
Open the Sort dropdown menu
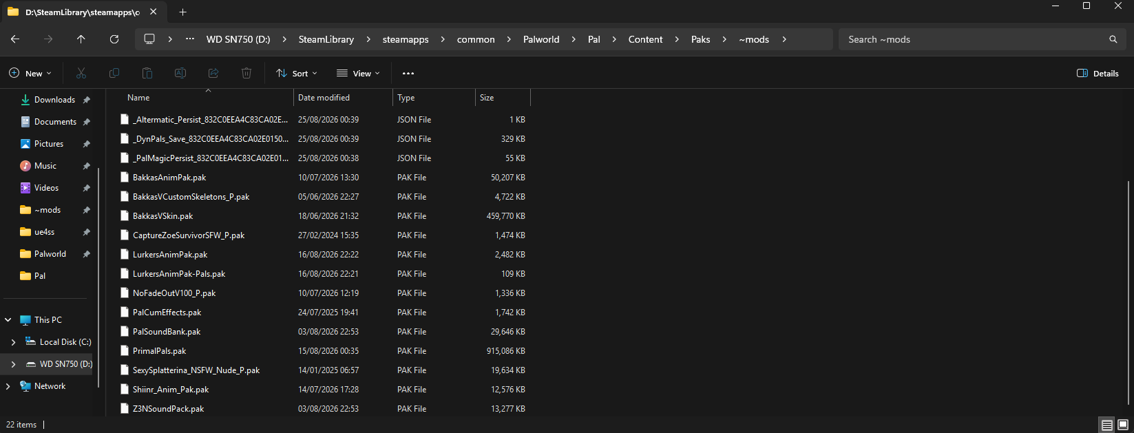[x=297, y=73]
